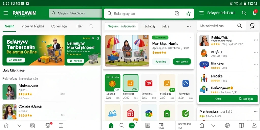
Task: Tap the square info icon in left bottom bar
Action: click(61, 125)
